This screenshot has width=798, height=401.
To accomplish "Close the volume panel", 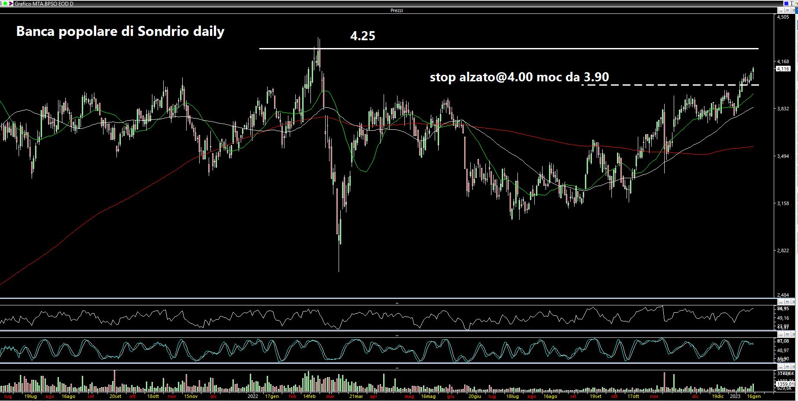I will tap(793, 367).
